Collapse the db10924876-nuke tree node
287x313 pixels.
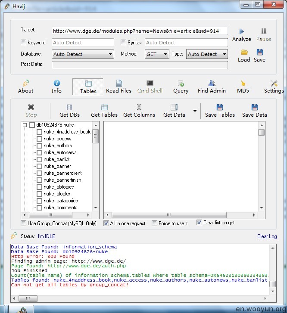(25, 125)
